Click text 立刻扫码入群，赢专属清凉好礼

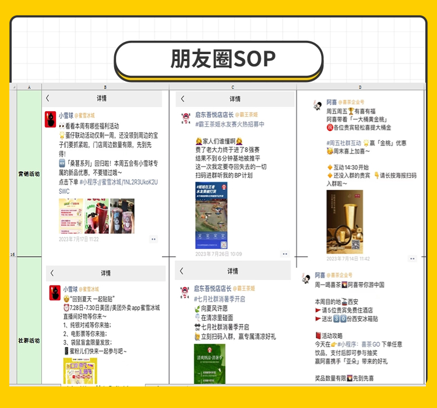tap(238, 336)
